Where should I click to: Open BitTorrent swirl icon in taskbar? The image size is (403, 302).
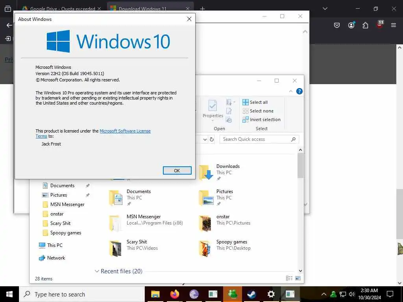tap(194, 294)
